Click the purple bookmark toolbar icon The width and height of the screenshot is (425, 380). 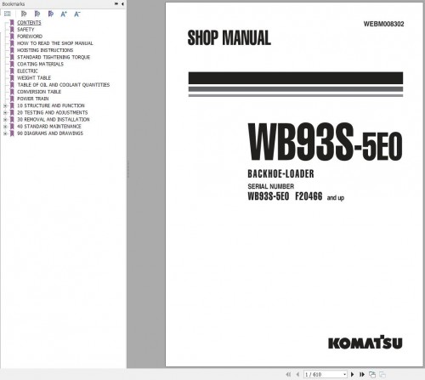(51, 14)
